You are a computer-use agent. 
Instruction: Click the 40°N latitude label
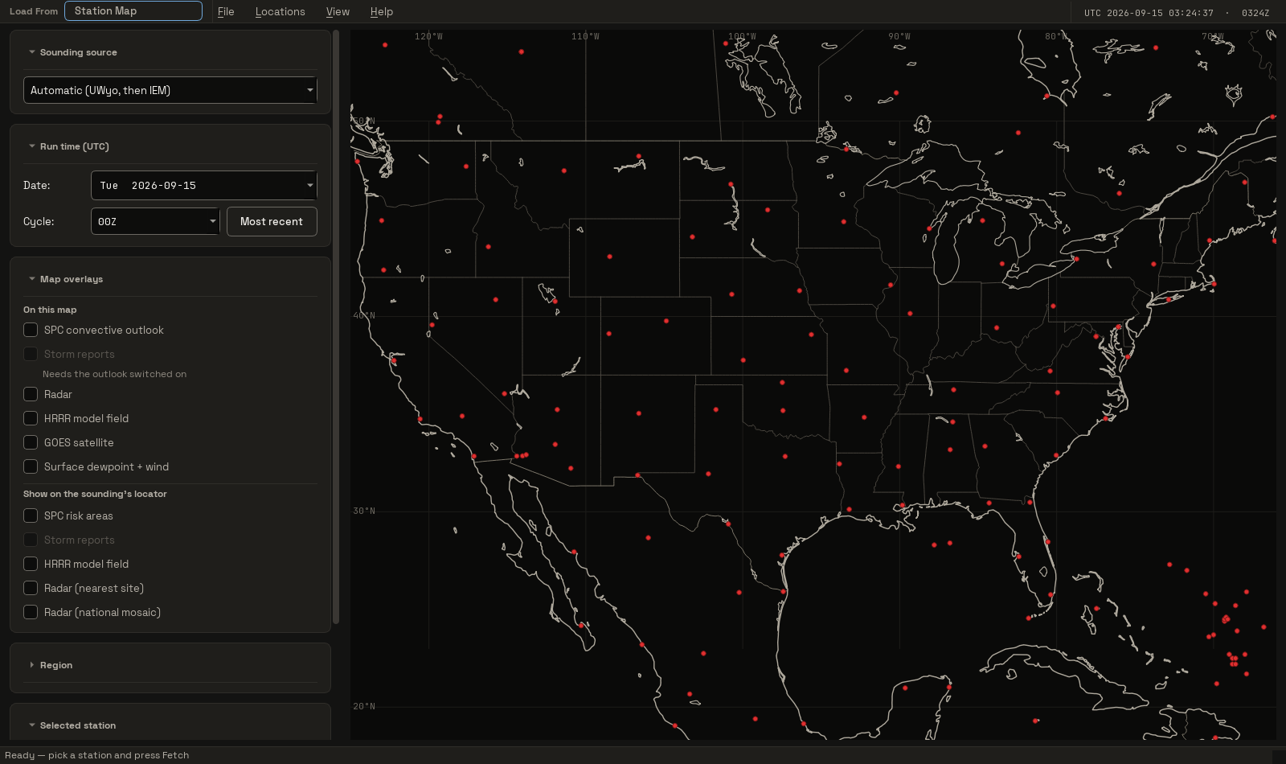click(364, 315)
